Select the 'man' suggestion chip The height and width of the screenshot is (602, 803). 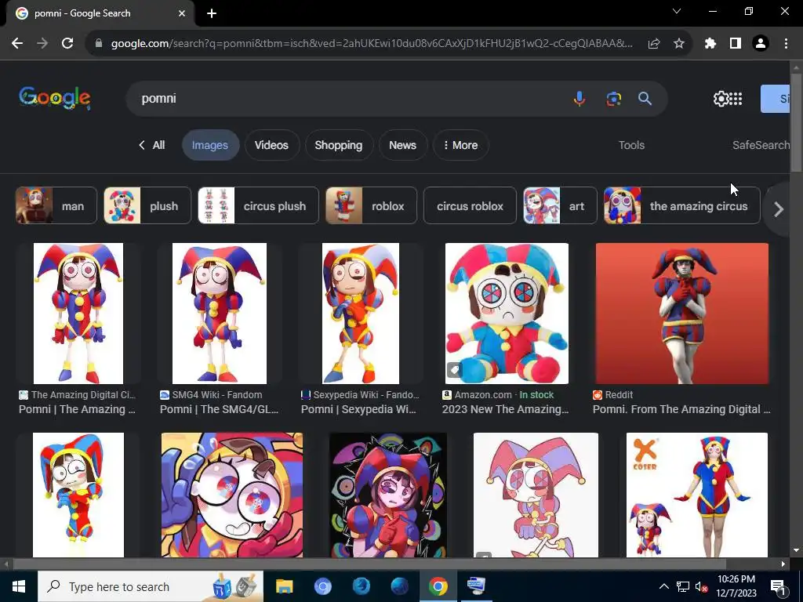tap(56, 206)
